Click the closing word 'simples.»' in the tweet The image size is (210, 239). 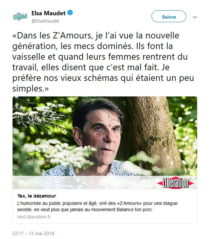click(x=30, y=89)
